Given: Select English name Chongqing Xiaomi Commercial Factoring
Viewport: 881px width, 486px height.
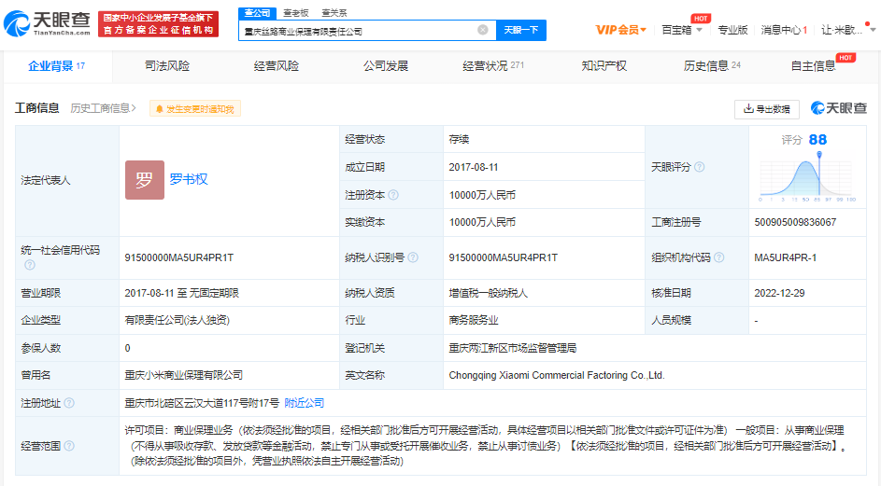Looking at the screenshot, I should pos(557,375).
